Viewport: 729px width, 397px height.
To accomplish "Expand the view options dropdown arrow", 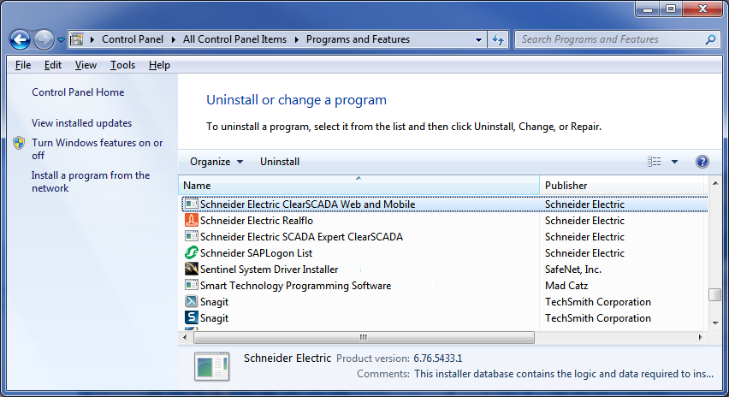I will coord(674,162).
